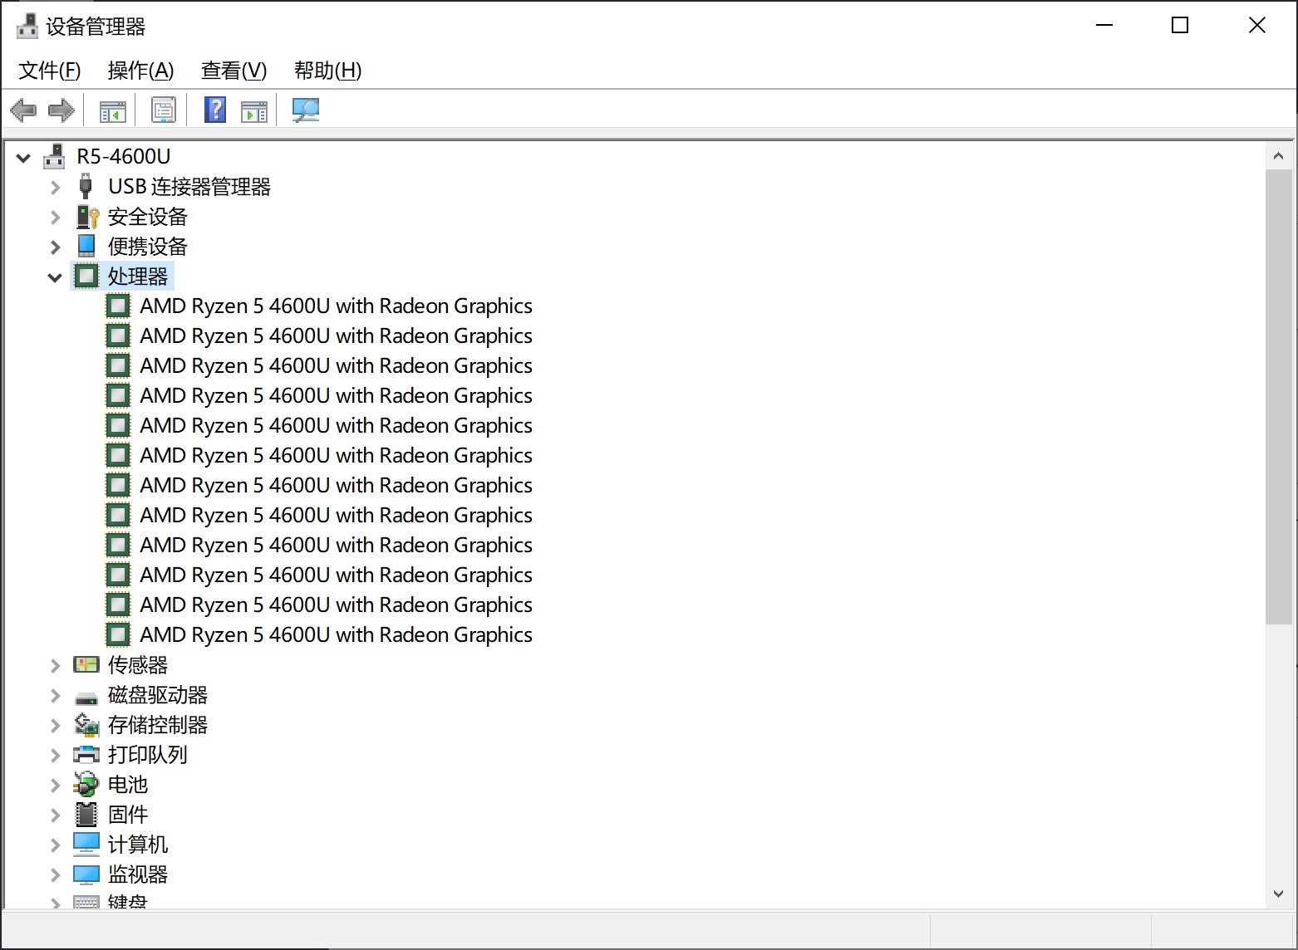The height and width of the screenshot is (950, 1298).
Task: Expand the 安全设备 node
Action: pyautogui.click(x=55, y=217)
